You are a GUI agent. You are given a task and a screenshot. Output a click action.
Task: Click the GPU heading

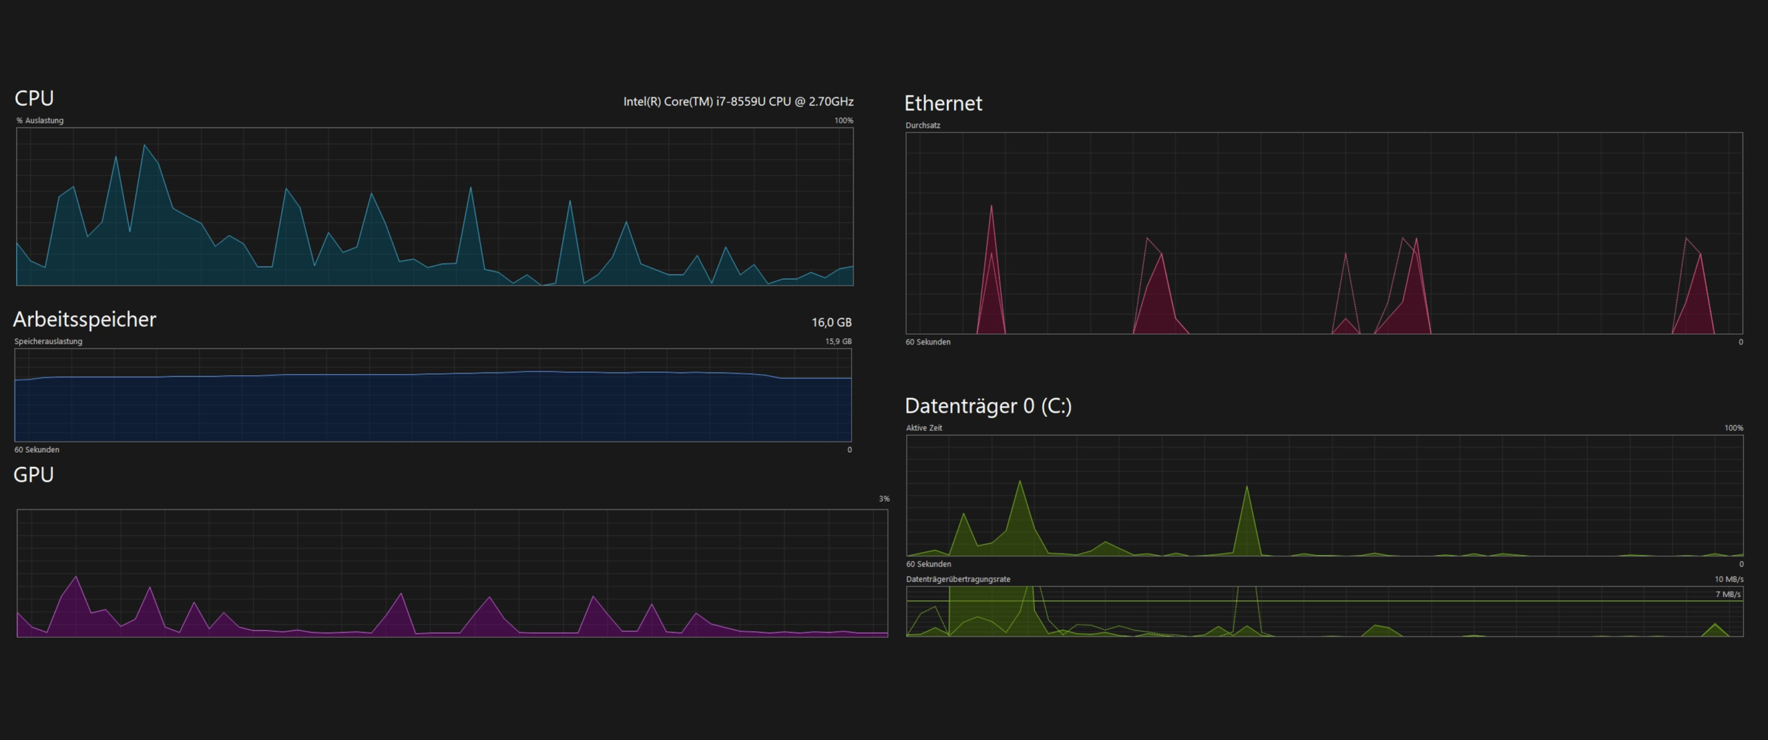pos(33,475)
